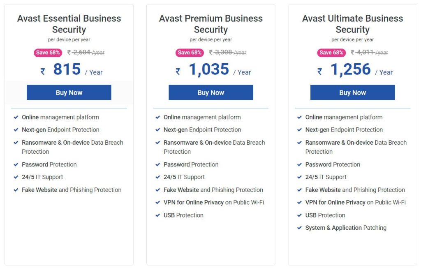Click the ₹815 per year price
Image resolution: width=421 pixels, height=268 pixels.
pos(67,69)
